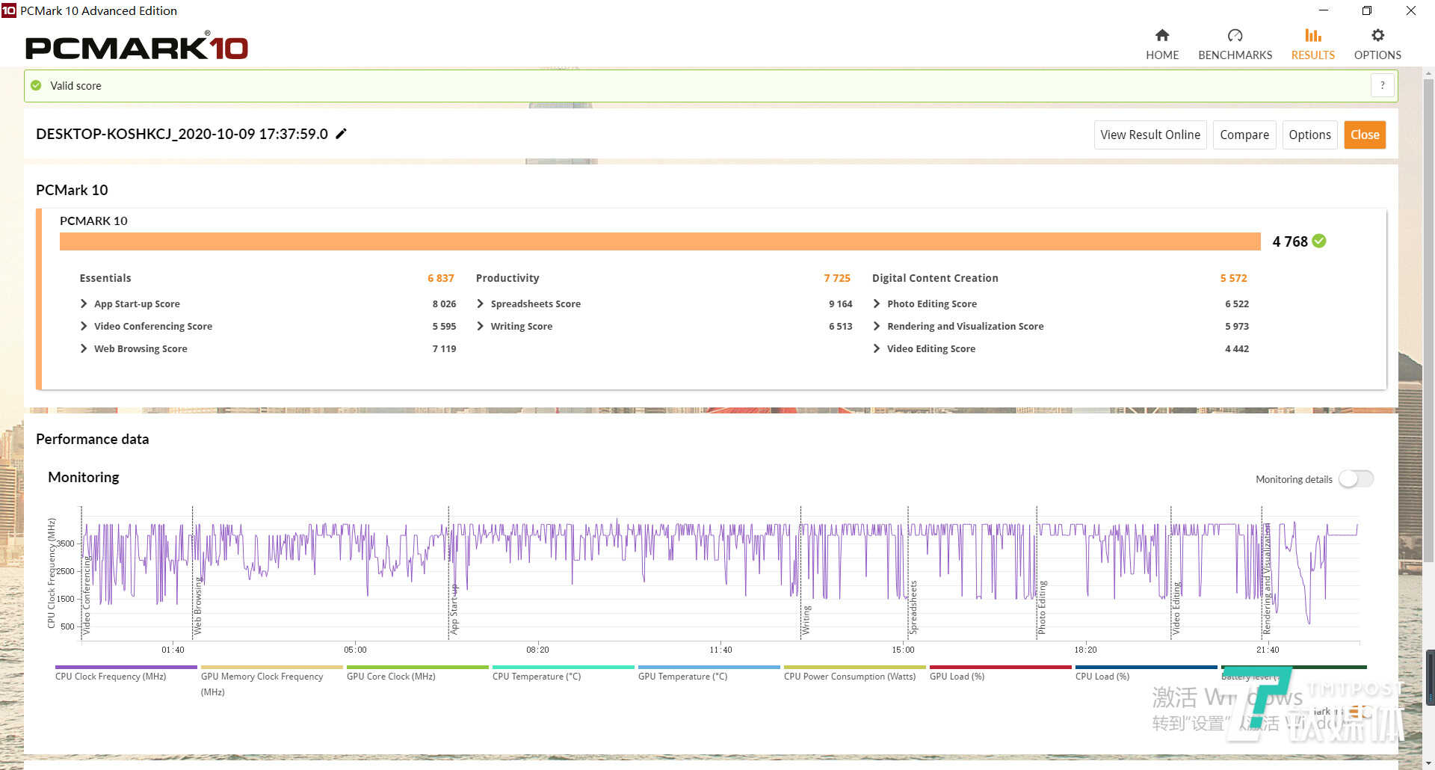
Task: Click the Productivity score 7 725
Action: coord(837,278)
